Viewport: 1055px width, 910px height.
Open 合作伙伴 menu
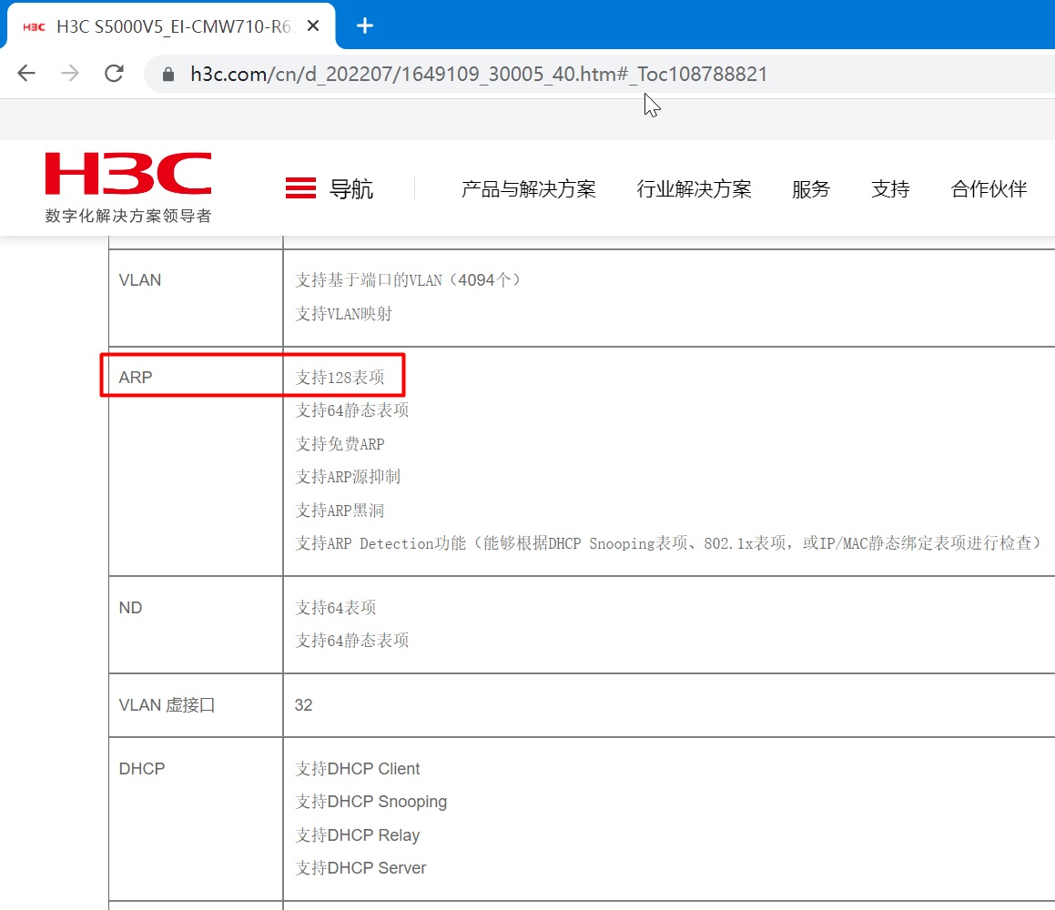989,189
